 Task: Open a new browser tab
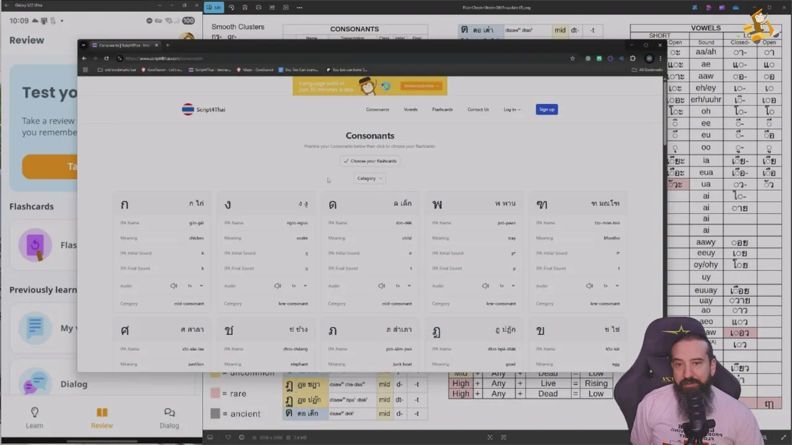click(167, 45)
